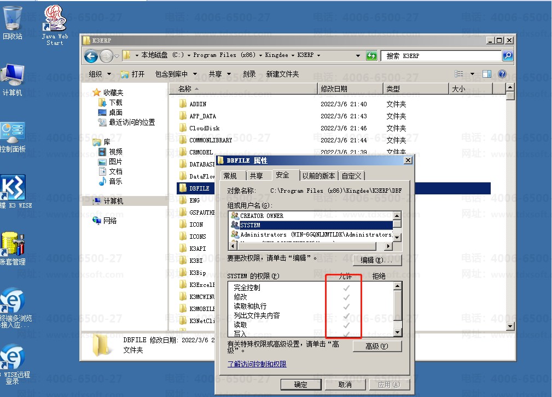Open the Computer desktop icon
The width and height of the screenshot is (552, 397).
[13, 80]
